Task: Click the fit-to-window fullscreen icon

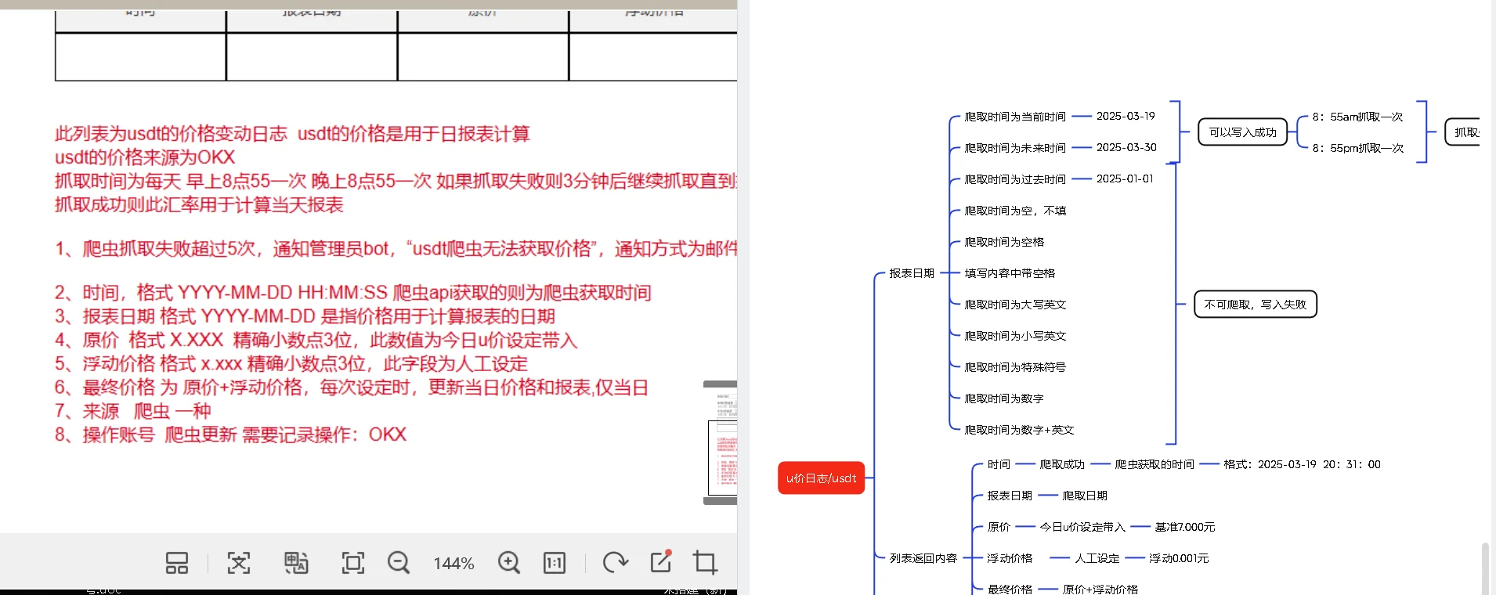Action: point(353,563)
